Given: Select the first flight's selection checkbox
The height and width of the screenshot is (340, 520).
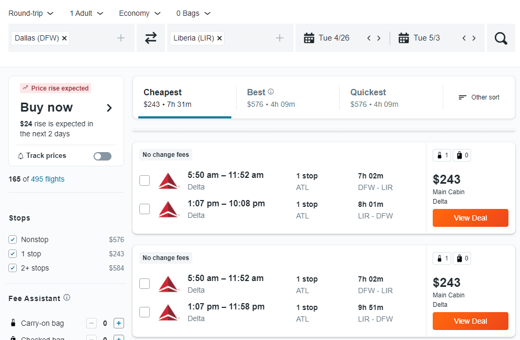Looking at the screenshot, I should click(x=145, y=180).
